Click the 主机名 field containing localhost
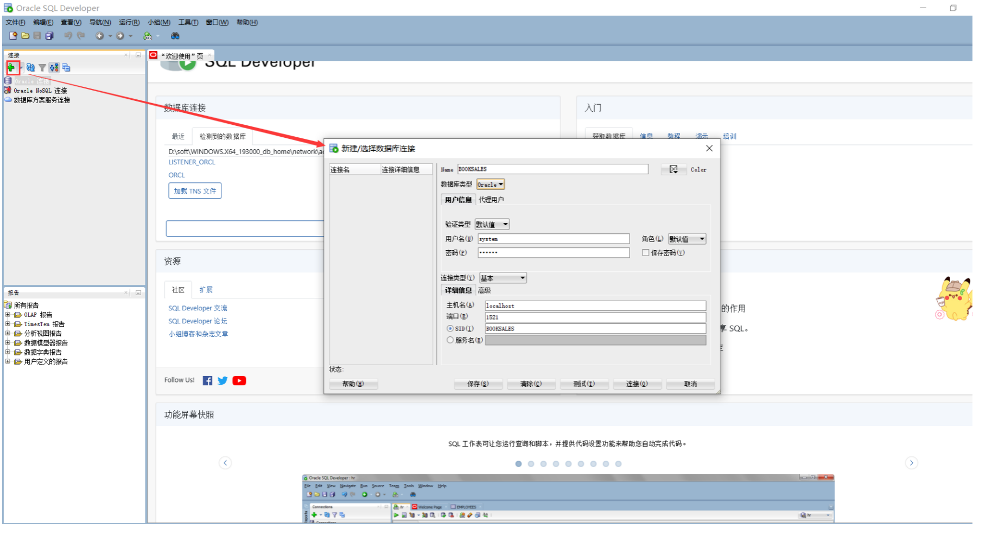The image size is (992, 535). click(595, 306)
